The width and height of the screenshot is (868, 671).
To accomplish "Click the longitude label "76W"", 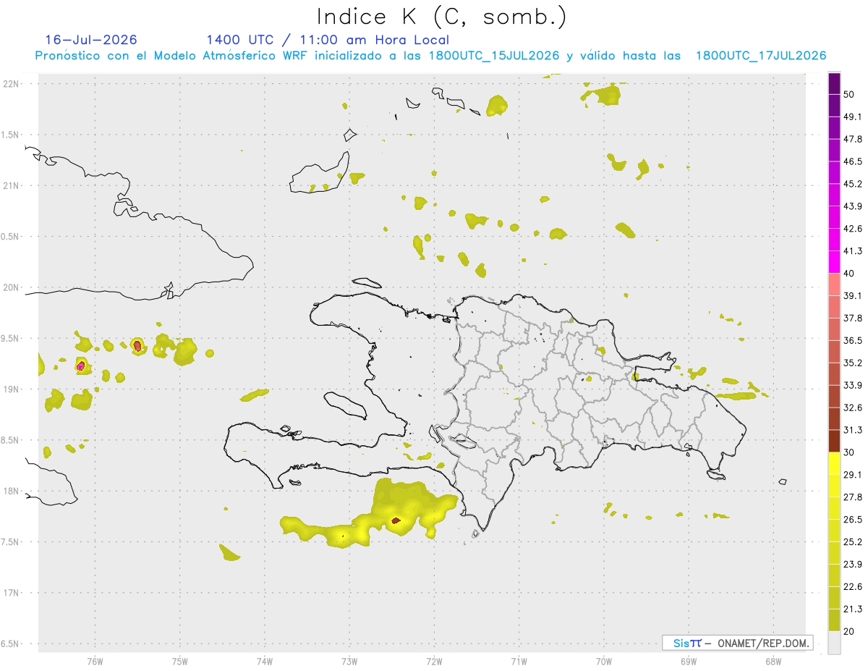I will tap(95, 661).
